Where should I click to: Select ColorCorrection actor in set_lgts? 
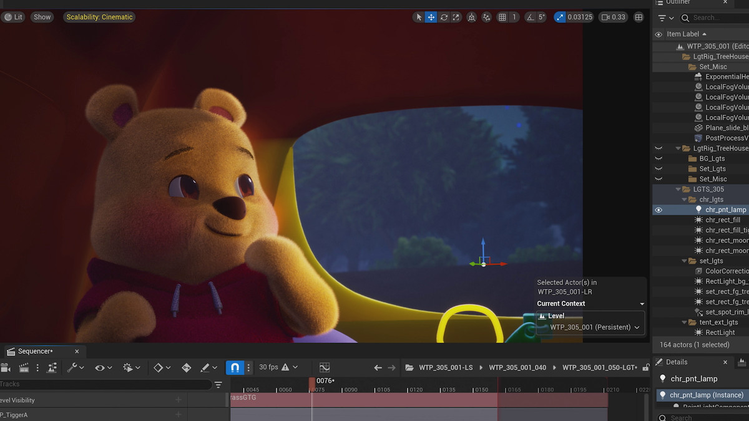[700, 271]
